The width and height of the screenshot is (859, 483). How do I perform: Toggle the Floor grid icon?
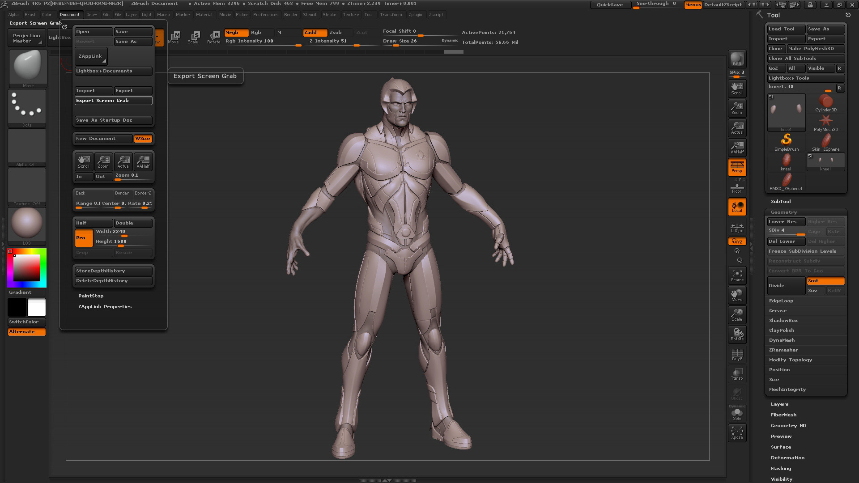pyautogui.click(x=737, y=187)
